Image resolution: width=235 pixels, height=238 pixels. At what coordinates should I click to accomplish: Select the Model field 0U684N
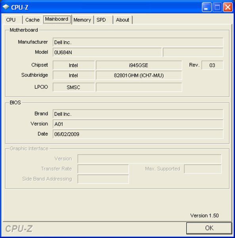click(107, 52)
